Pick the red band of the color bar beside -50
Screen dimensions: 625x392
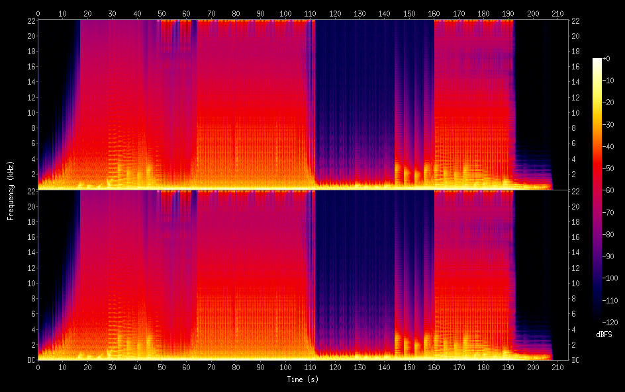(597, 169)
